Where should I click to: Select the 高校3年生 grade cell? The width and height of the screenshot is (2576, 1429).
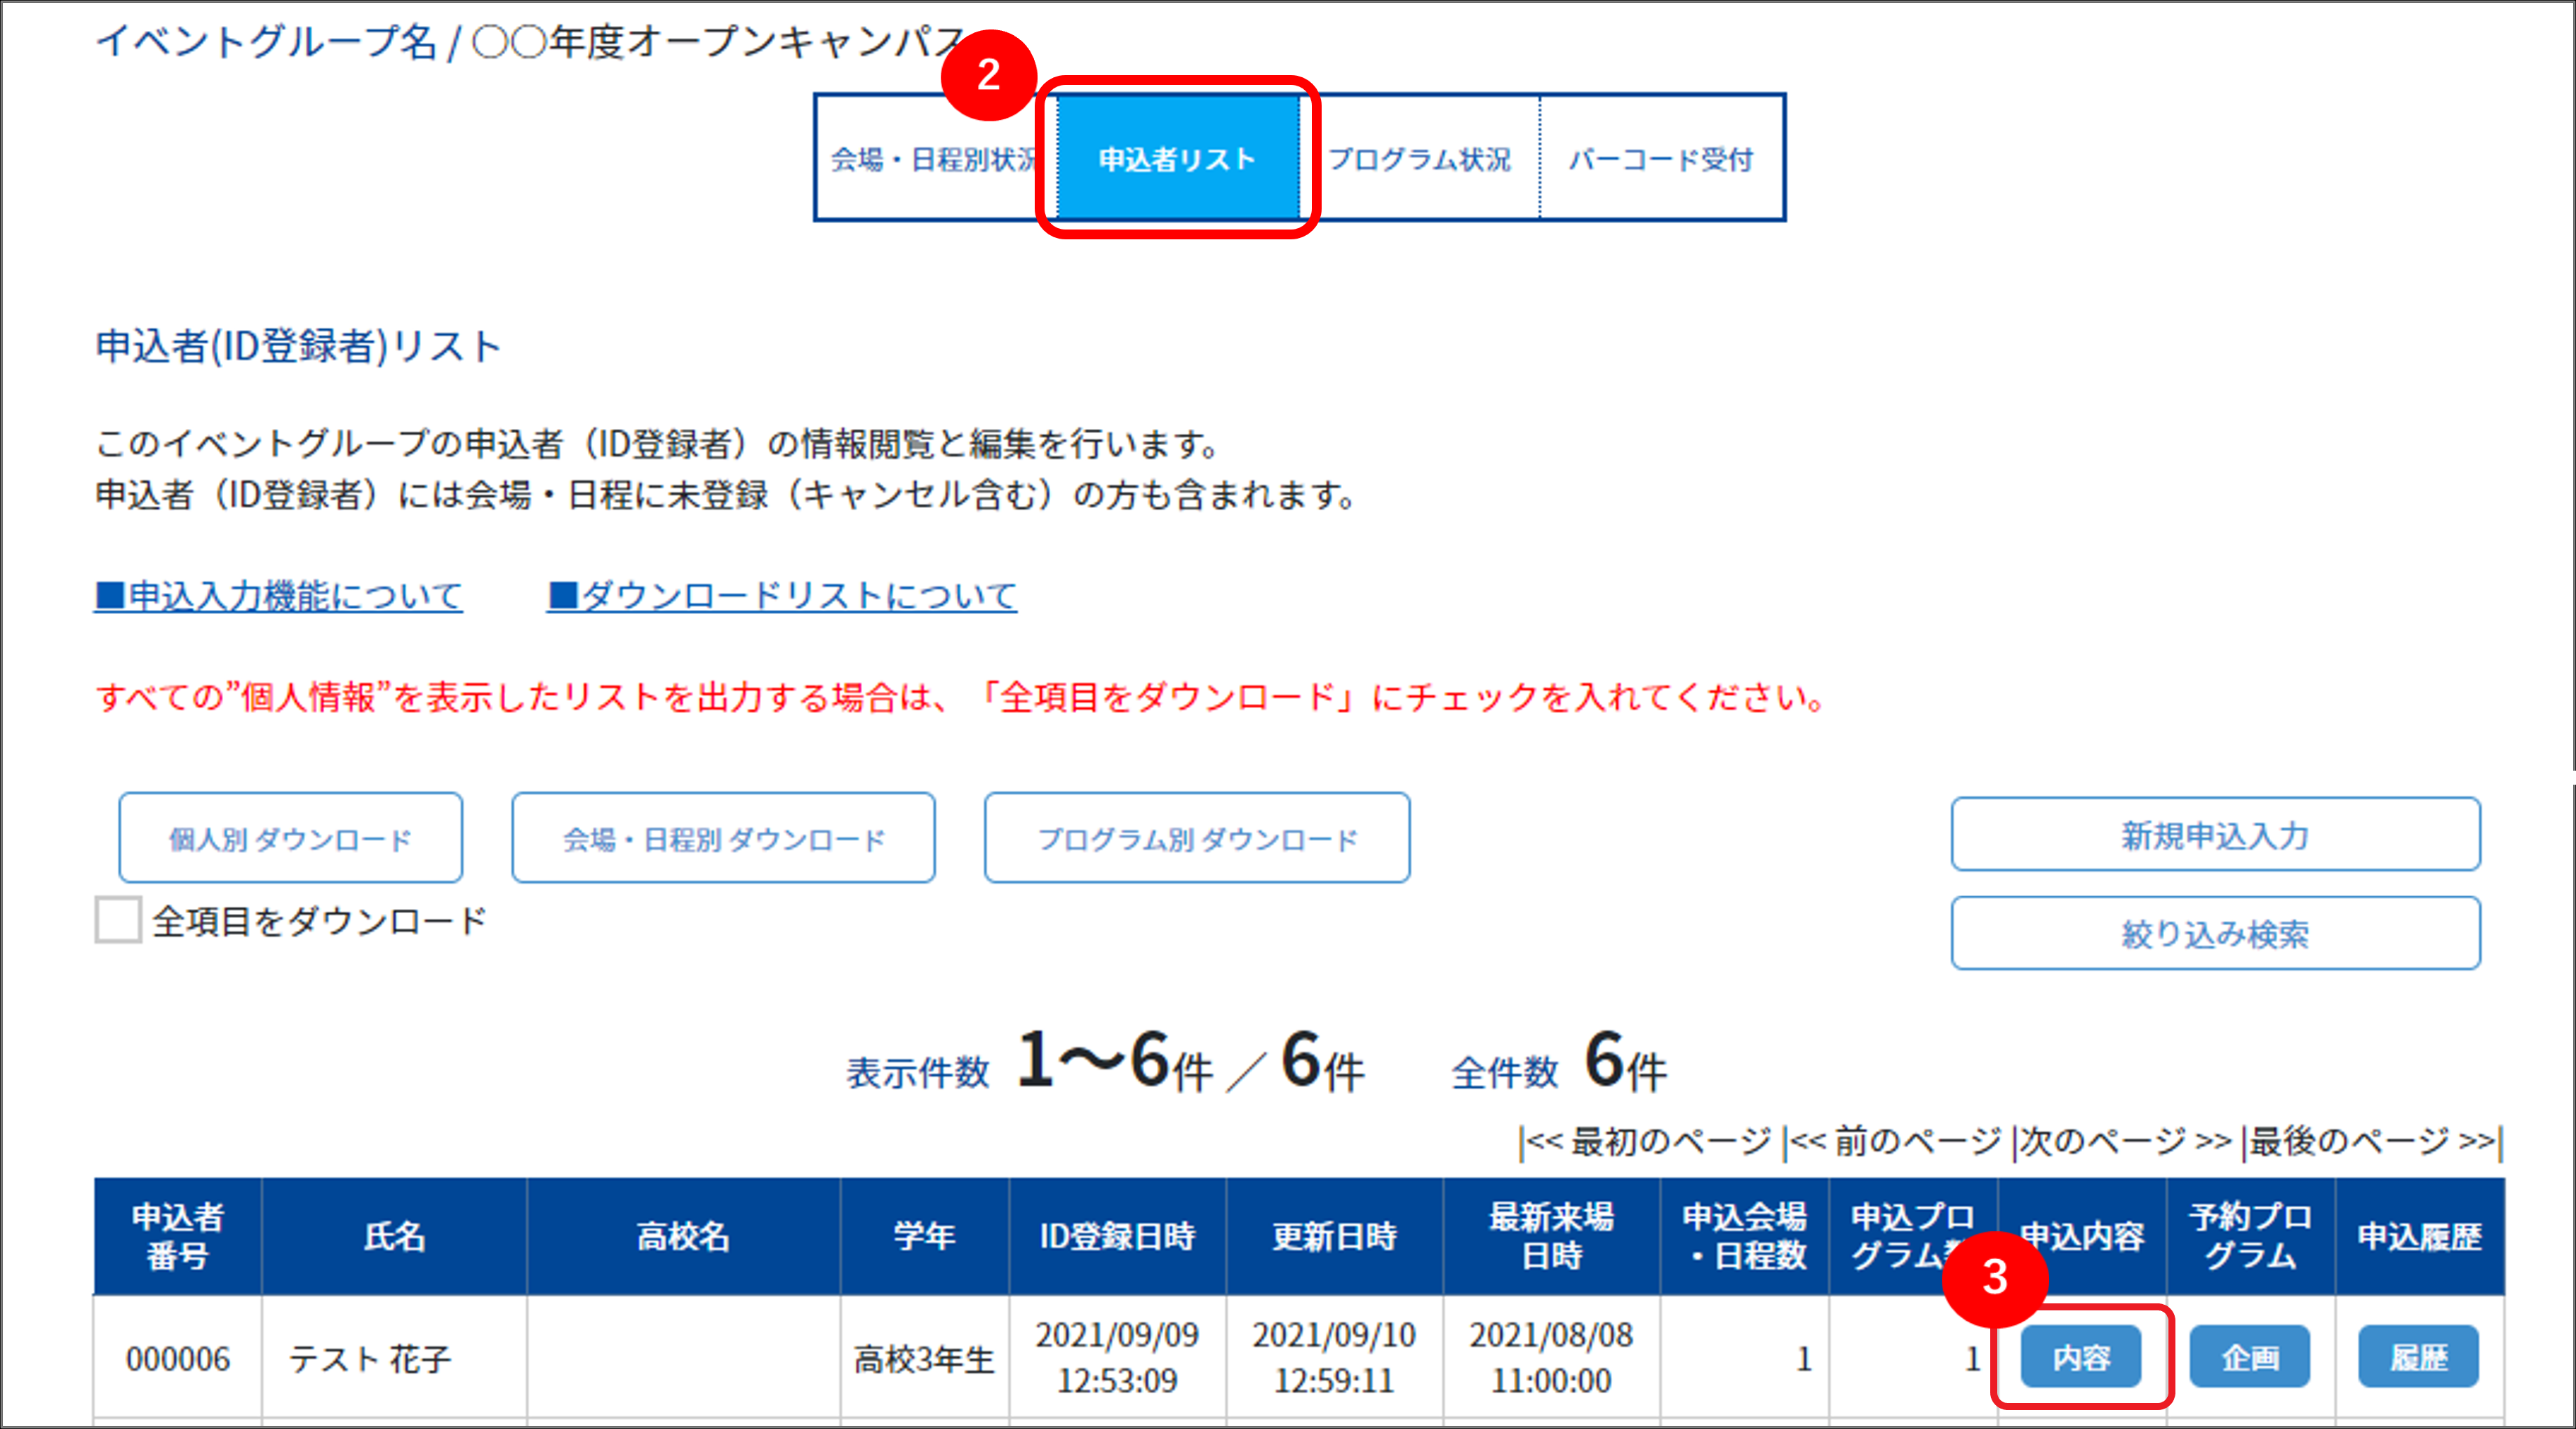pyautogui.click(x=924, y=1358)
